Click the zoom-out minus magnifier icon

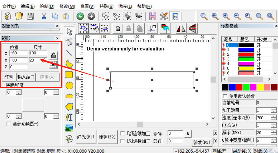pyautogui.click(x=237, y=16)
